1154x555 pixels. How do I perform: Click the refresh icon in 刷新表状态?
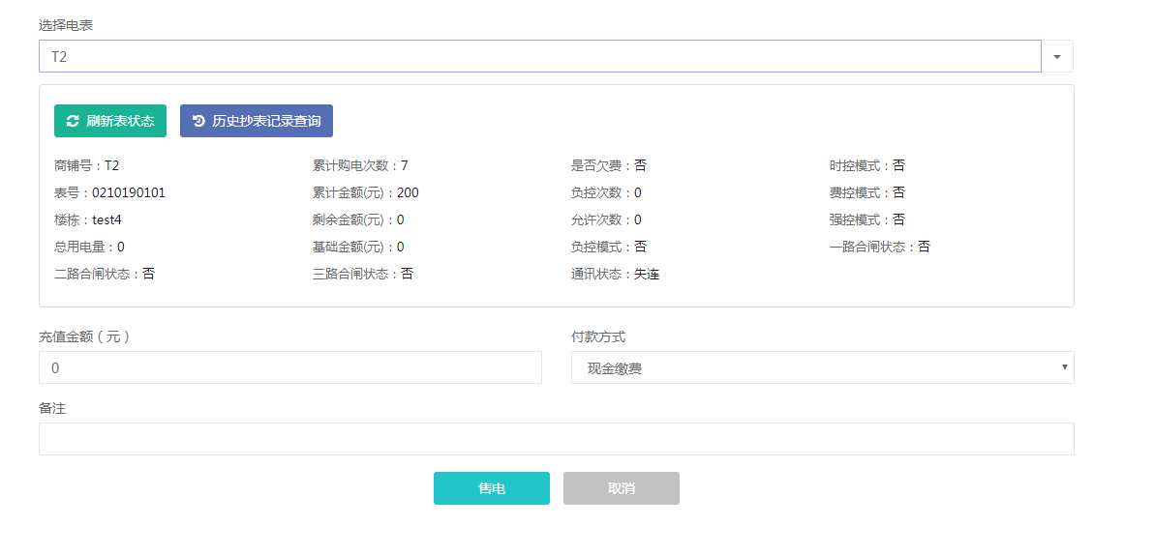[x=73, y=121]
